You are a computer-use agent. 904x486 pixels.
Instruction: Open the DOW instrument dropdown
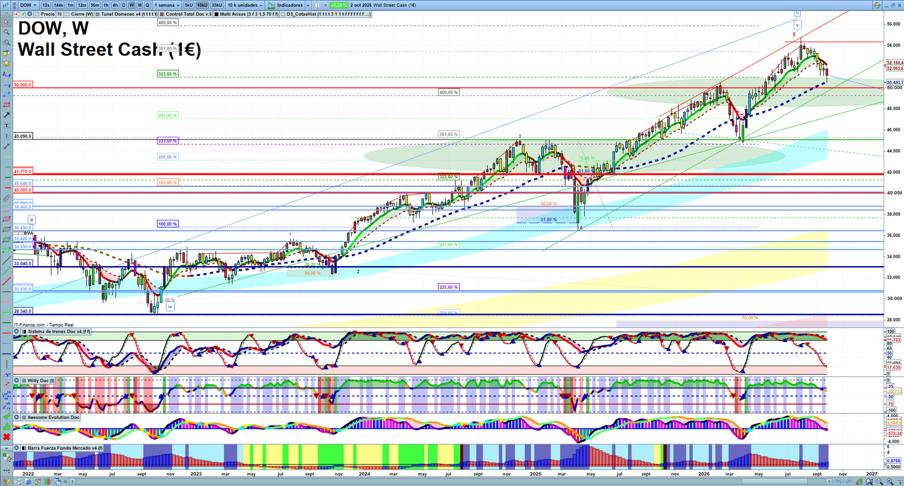28,5
